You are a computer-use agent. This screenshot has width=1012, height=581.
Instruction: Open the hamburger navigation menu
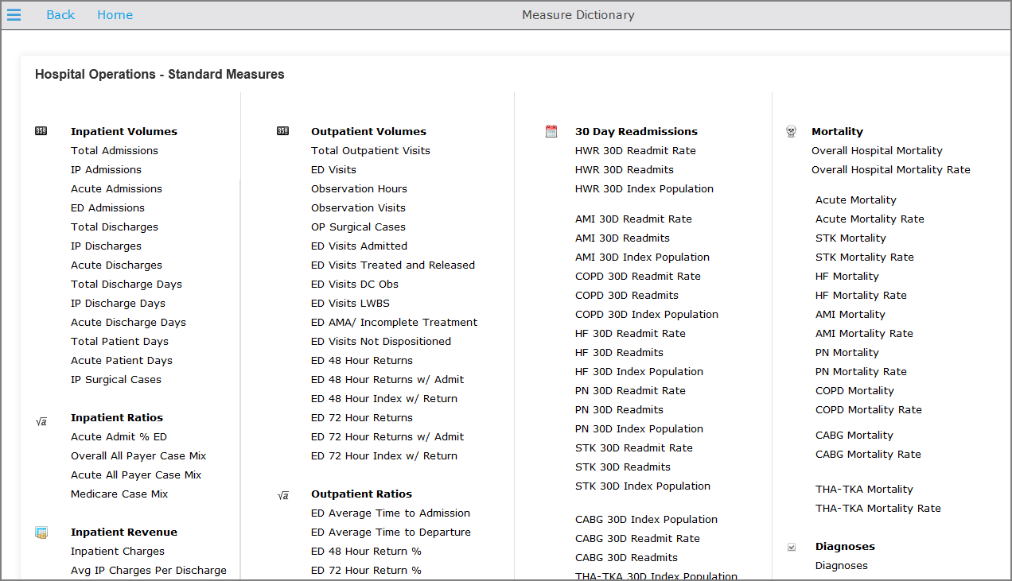14,14
